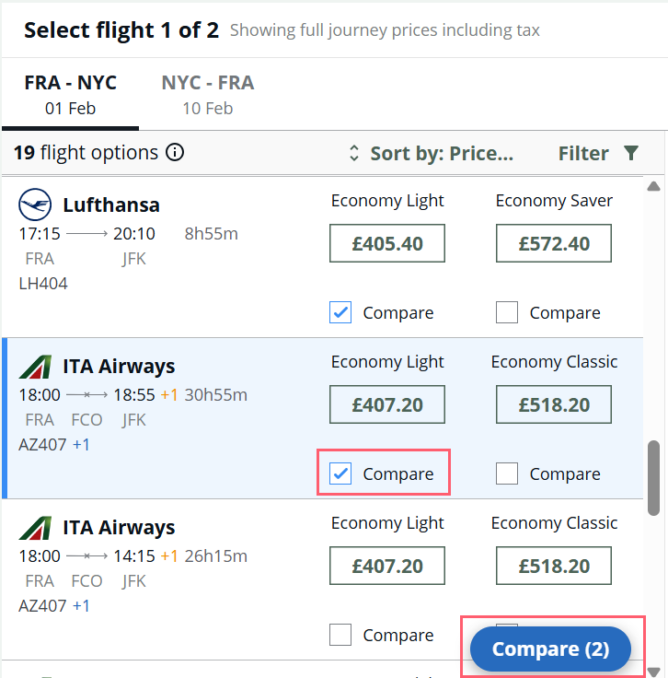Select the FRA - NYC 01 Feb tab
Screen dimensions: 668x678
click(x=70, y=95)
